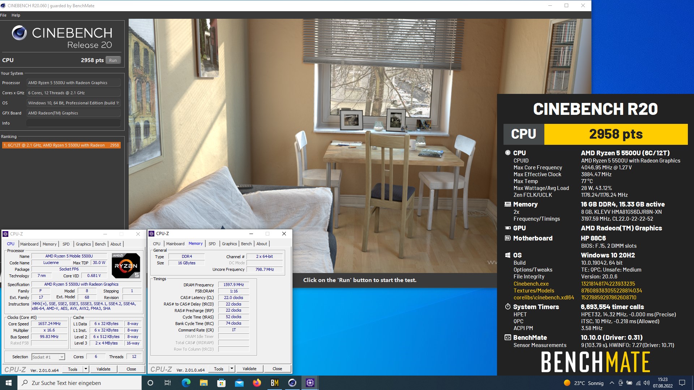Switch to Mainboard tab in left CPU-Z
This screenshot has width=694, height=390.
pos(29,244)
